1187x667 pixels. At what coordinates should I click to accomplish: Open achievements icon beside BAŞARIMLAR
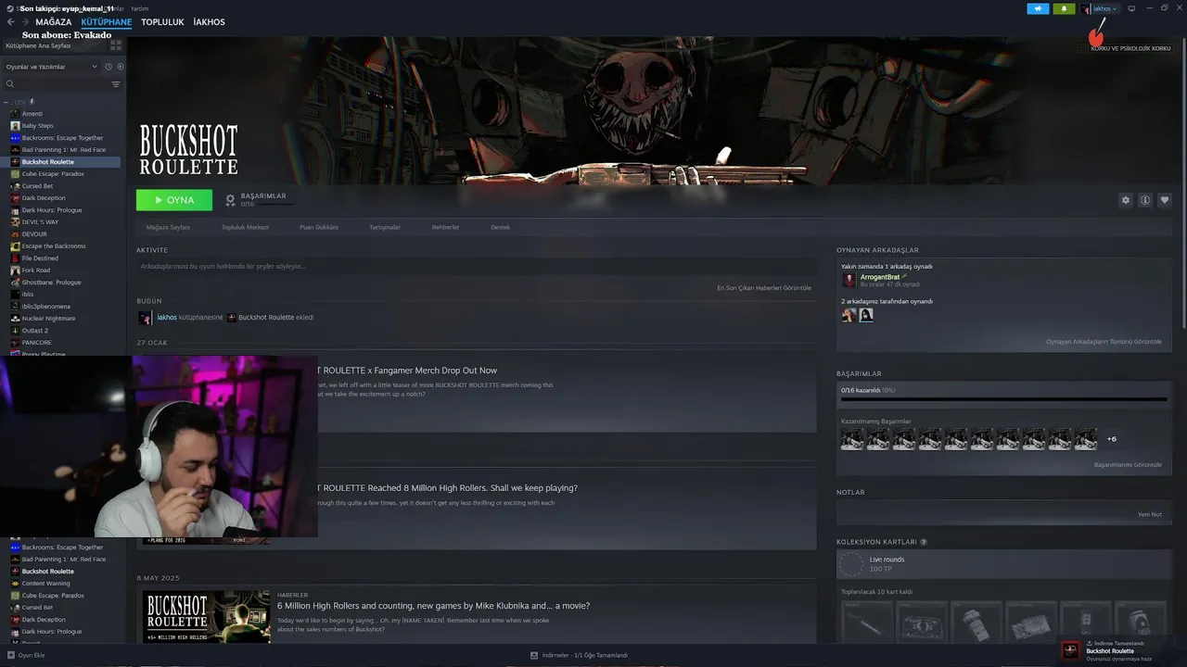tap(230, 200)
